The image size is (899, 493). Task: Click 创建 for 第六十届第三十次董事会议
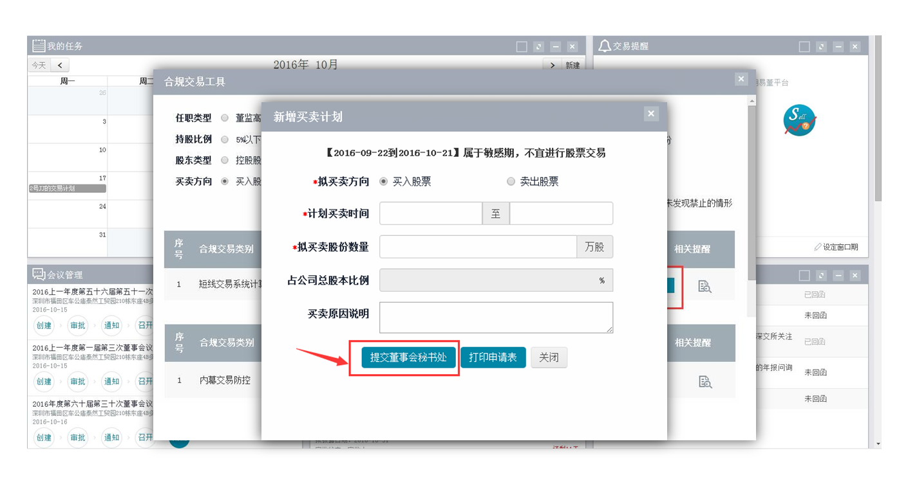point(44,437)
